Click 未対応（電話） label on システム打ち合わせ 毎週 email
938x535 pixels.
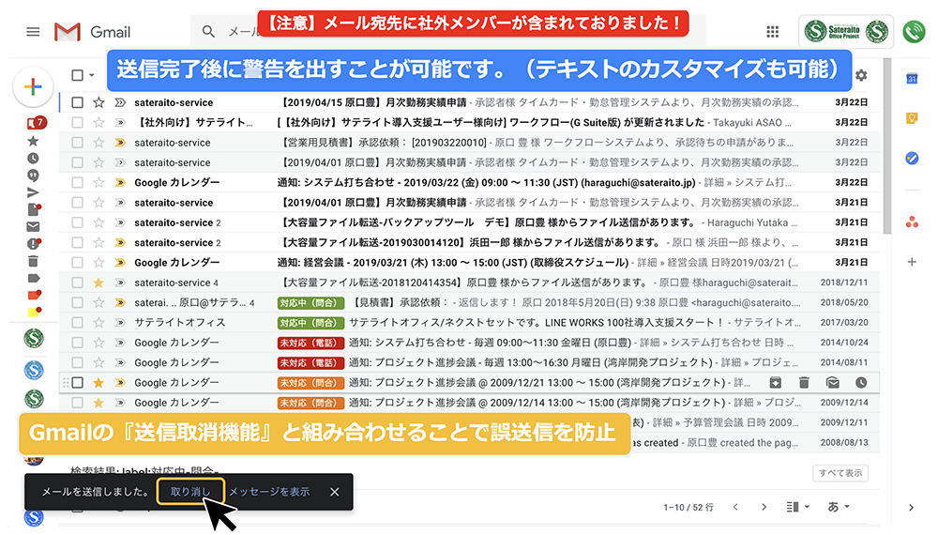click(310, 343)
